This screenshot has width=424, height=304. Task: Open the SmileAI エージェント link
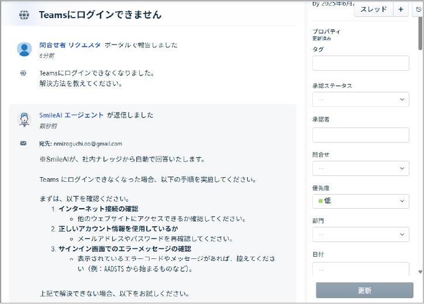coord(71,115)
